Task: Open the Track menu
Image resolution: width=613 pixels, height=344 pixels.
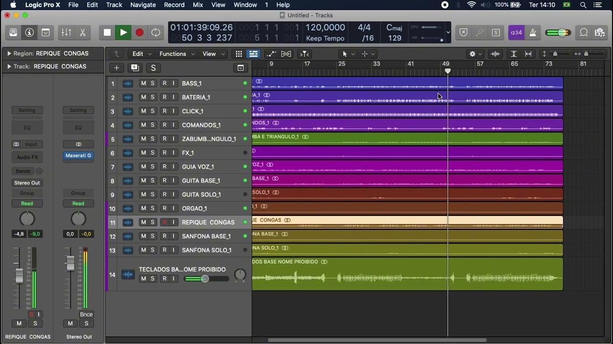Action: 114,5
